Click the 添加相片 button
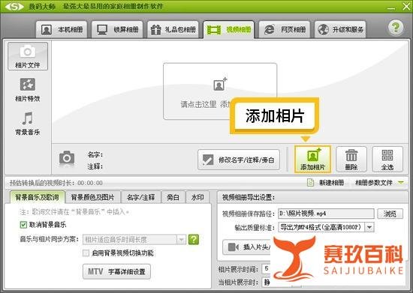The height and width of the screenshot is (293, 413). pyautogui.click(x=312, y=160)
